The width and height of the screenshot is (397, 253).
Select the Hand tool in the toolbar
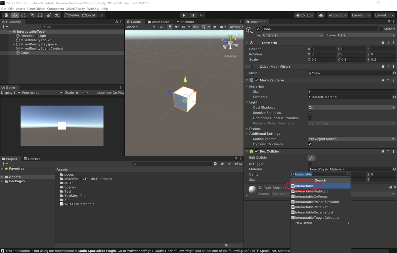click(x=6, y=15)
